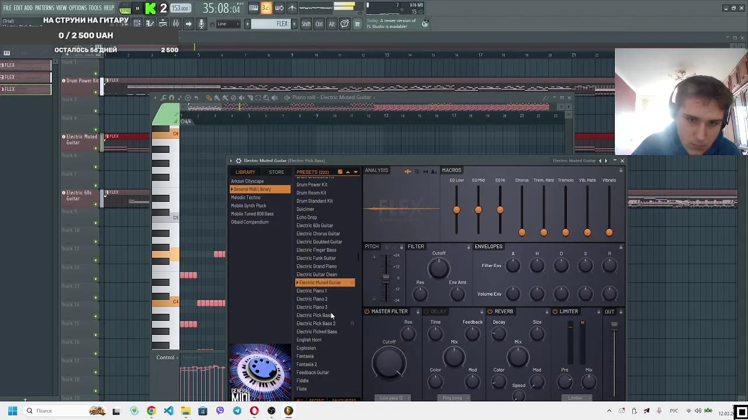Viewport: 748px width, 420px height.
Task: Open the mixer icon in the toolbar
Action: [175, 24]
